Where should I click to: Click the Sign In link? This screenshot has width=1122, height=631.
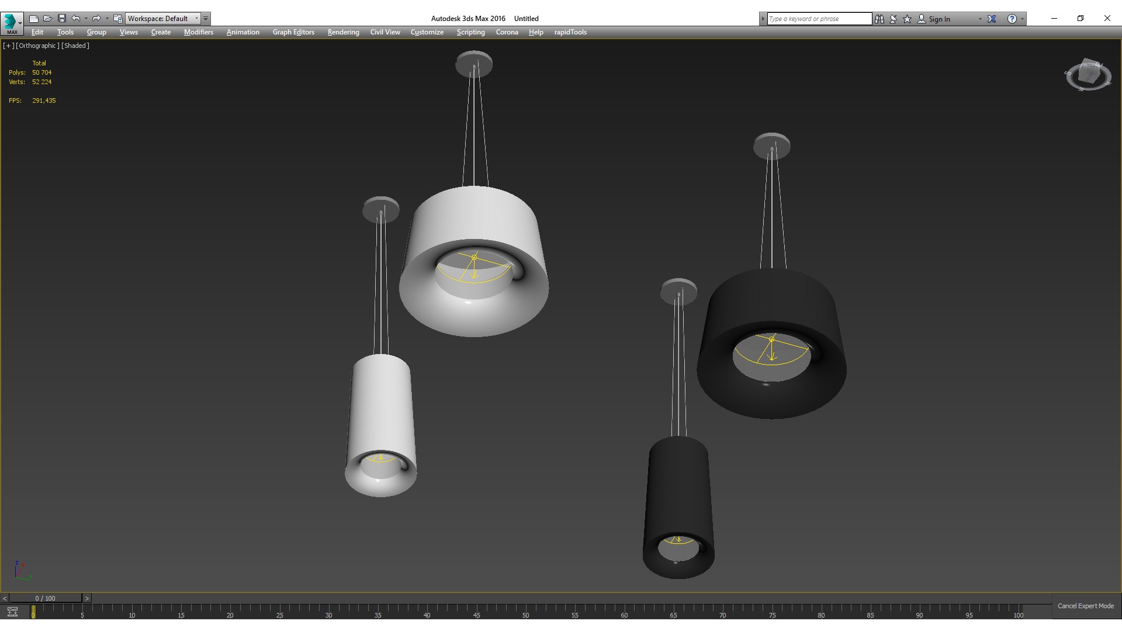pyautogui.click(x=939, y=19)
